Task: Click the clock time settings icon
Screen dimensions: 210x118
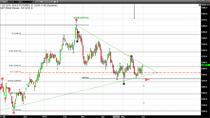Action: (33, 2)
